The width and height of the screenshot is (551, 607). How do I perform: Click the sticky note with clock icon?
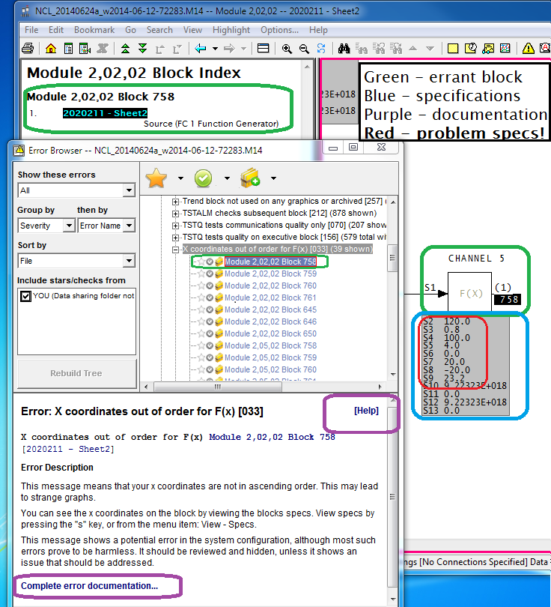click(471, 49)
